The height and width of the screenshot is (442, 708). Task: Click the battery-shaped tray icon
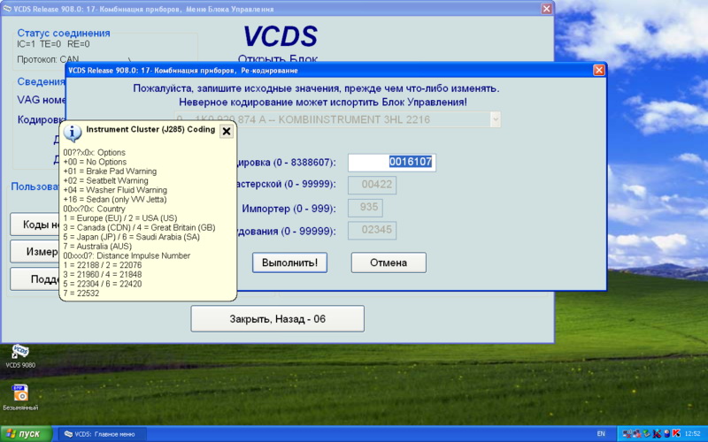tap(667, 433)
